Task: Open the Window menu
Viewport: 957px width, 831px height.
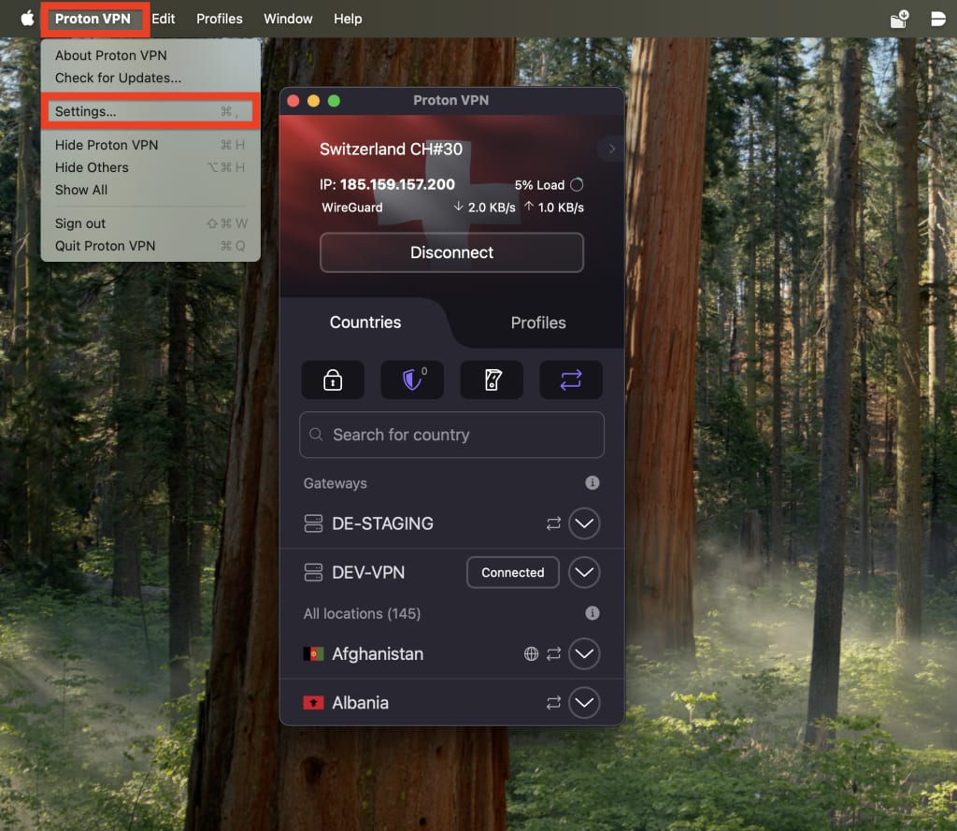Action: (x=288, y=19)
